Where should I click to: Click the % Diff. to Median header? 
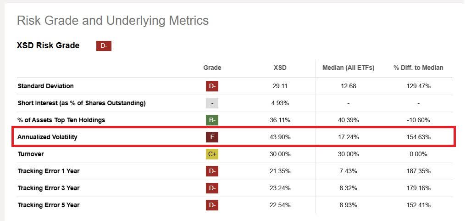(418, 68)
